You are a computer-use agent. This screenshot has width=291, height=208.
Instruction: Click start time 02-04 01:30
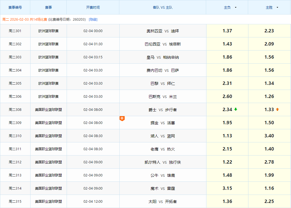point(93,44)
